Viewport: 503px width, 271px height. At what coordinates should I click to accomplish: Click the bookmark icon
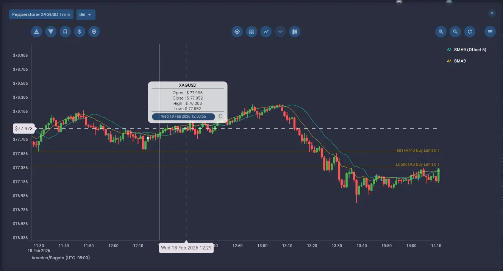click(x=65, y=32)
